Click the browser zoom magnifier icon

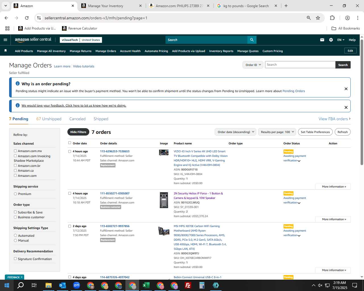pos(309,18)
